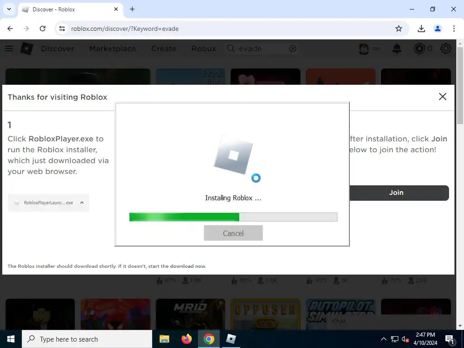Click the Roblox search field with evade

click(x=262, y=48)
